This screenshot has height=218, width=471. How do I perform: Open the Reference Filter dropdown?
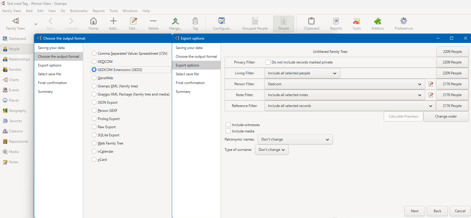point(350,106)
